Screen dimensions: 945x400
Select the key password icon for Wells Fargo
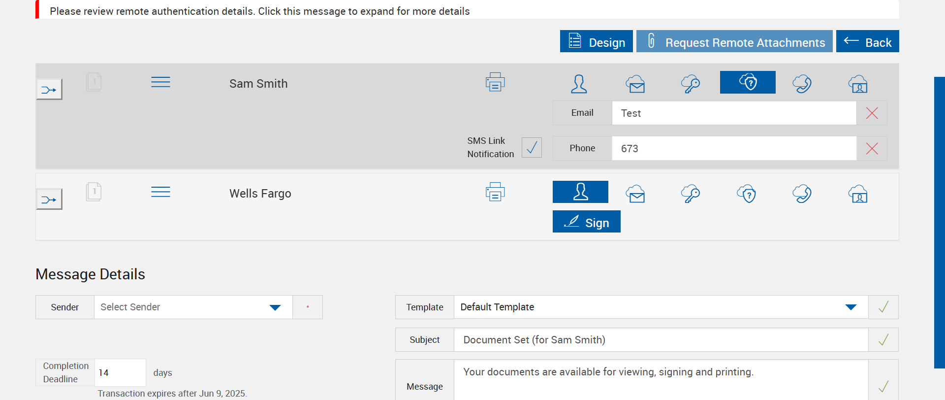click(691, 194)
